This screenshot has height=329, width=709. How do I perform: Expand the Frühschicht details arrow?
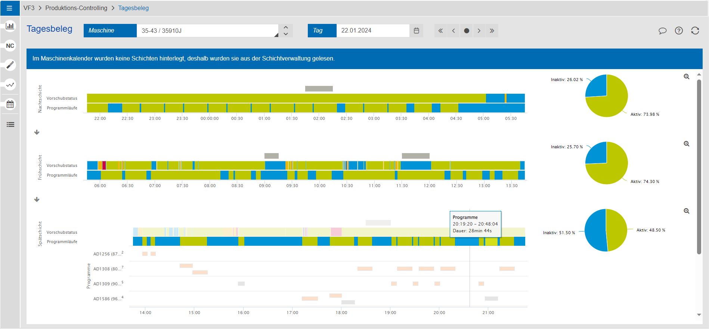click(x=37, y=199)
